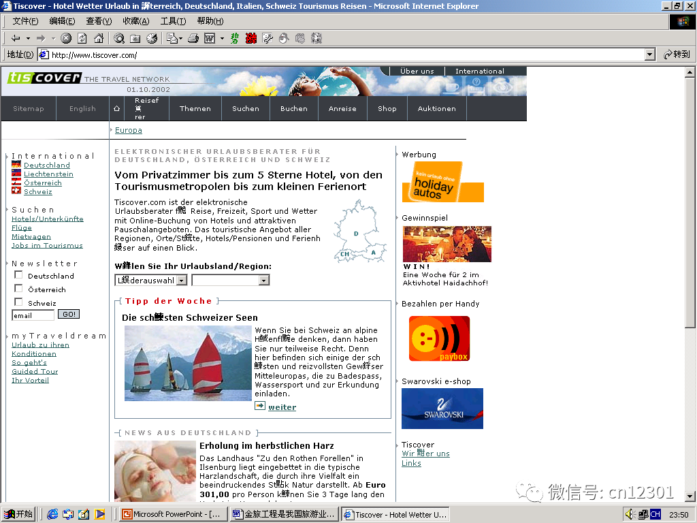
Task: Select the Themen navigation tab
Action: coord(195,108)
